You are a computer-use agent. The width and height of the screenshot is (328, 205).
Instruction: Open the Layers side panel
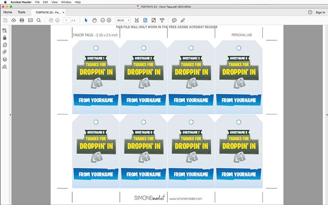[5, 60]
